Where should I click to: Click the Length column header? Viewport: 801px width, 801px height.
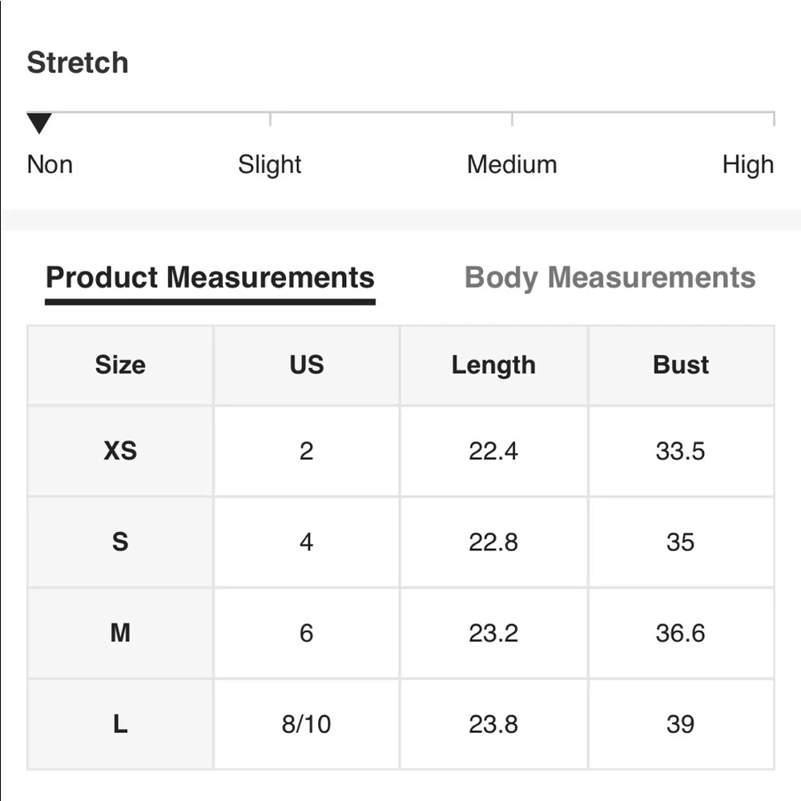(493, 365)
